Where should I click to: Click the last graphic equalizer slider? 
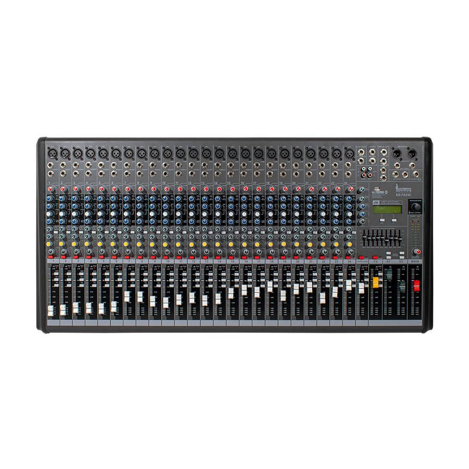tap(399, 238)
